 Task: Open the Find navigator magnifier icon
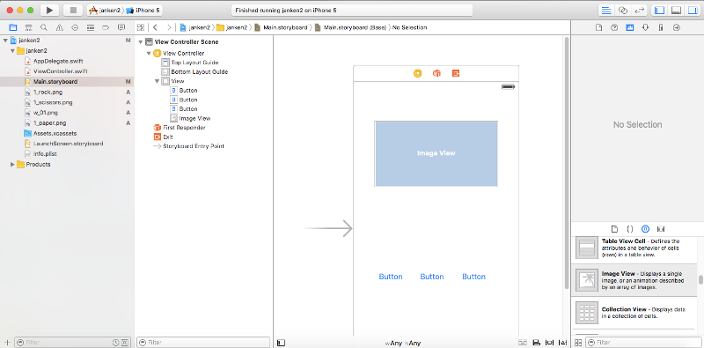point(43,27)
